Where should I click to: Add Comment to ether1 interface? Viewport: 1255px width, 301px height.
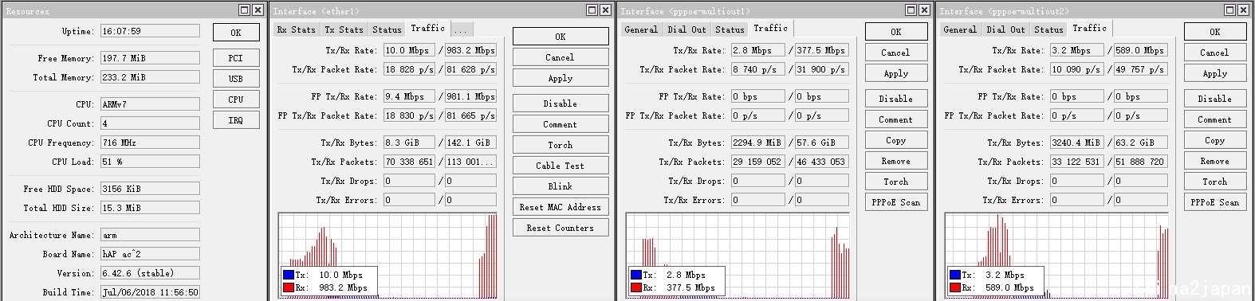click(x=560, y=124)
